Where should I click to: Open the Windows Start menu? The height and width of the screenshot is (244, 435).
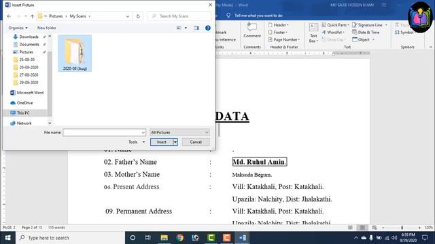pyautogui.click(x=7, y=238)
